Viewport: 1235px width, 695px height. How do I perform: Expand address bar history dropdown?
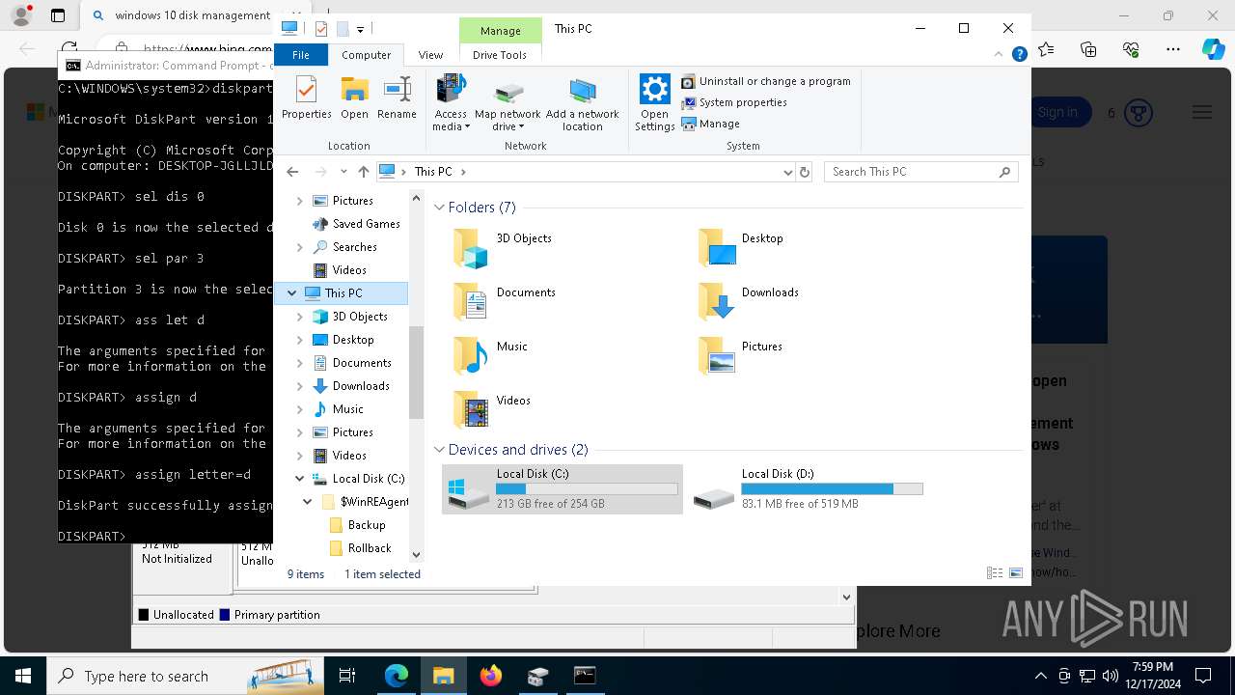(787, 172)
